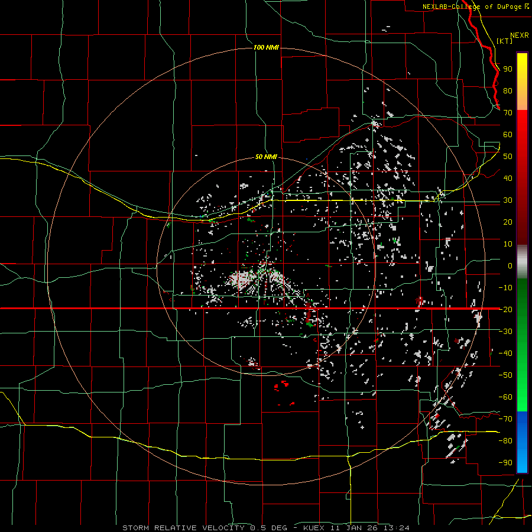The image size is (532, 532).
Task: Click the positive 60 scale value
Action: coord(508,135)
